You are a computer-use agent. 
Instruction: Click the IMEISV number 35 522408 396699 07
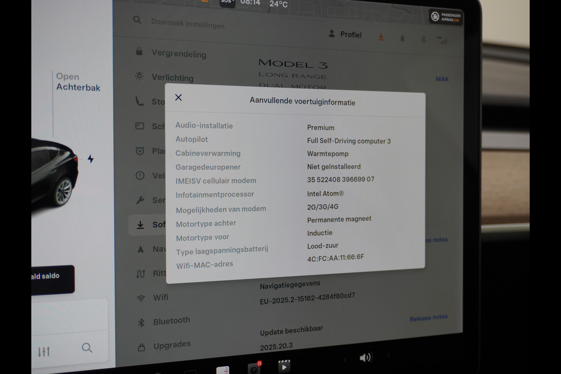[341, 179]
